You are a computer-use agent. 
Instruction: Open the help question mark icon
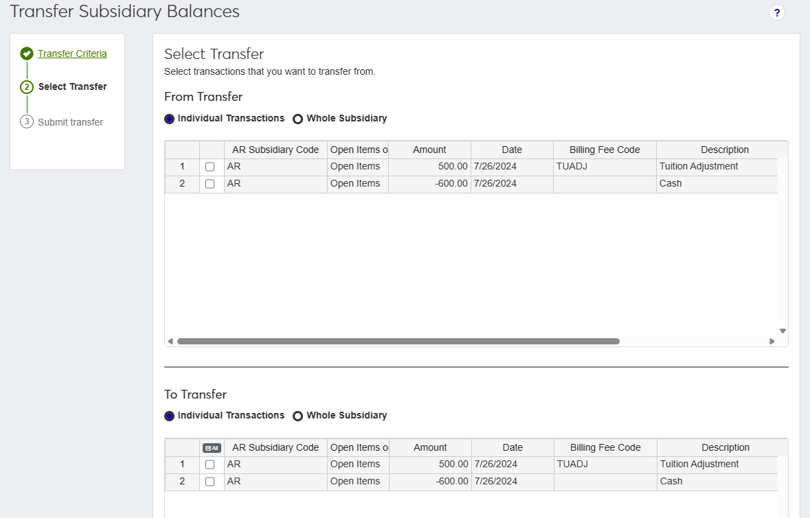(x=776, y=12)
